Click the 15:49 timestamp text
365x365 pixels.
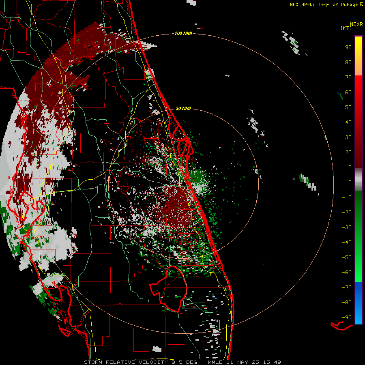point(272,362)
